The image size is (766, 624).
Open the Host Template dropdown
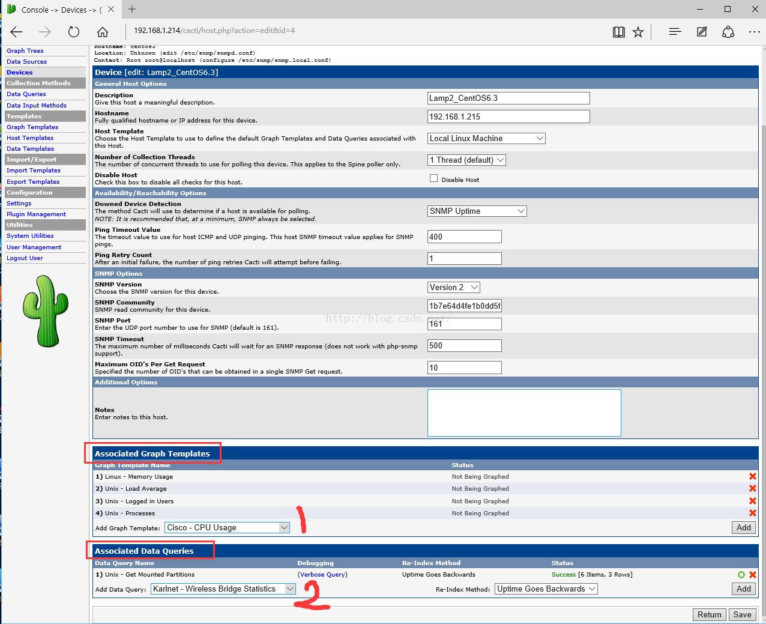[x=486, y=138]
